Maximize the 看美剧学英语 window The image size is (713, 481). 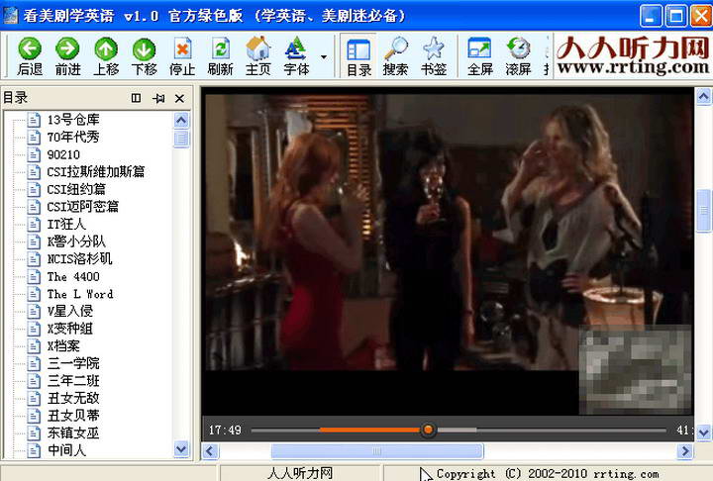point(675,16)
